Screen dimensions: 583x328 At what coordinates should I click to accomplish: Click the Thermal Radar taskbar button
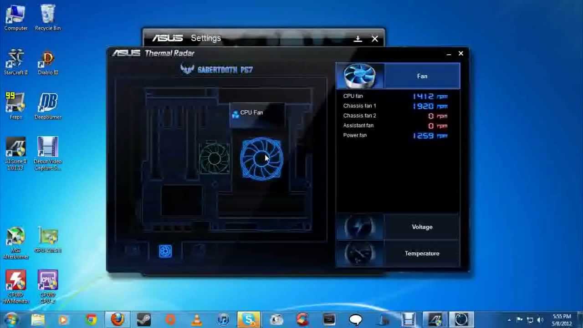coord(461,320)
